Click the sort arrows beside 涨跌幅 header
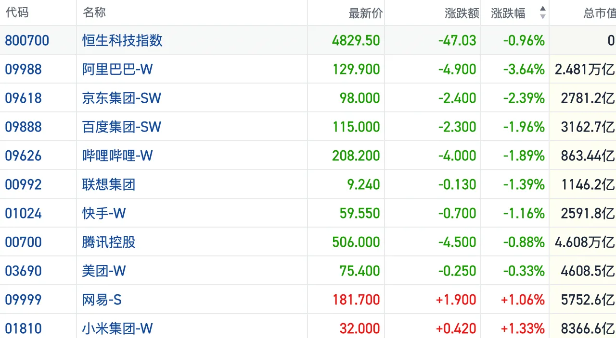The height and width of the screenshot is (338, 616). [x=542, y=13]
